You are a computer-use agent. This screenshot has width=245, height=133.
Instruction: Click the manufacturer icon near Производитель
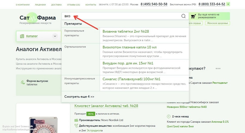tap(76, 120)
